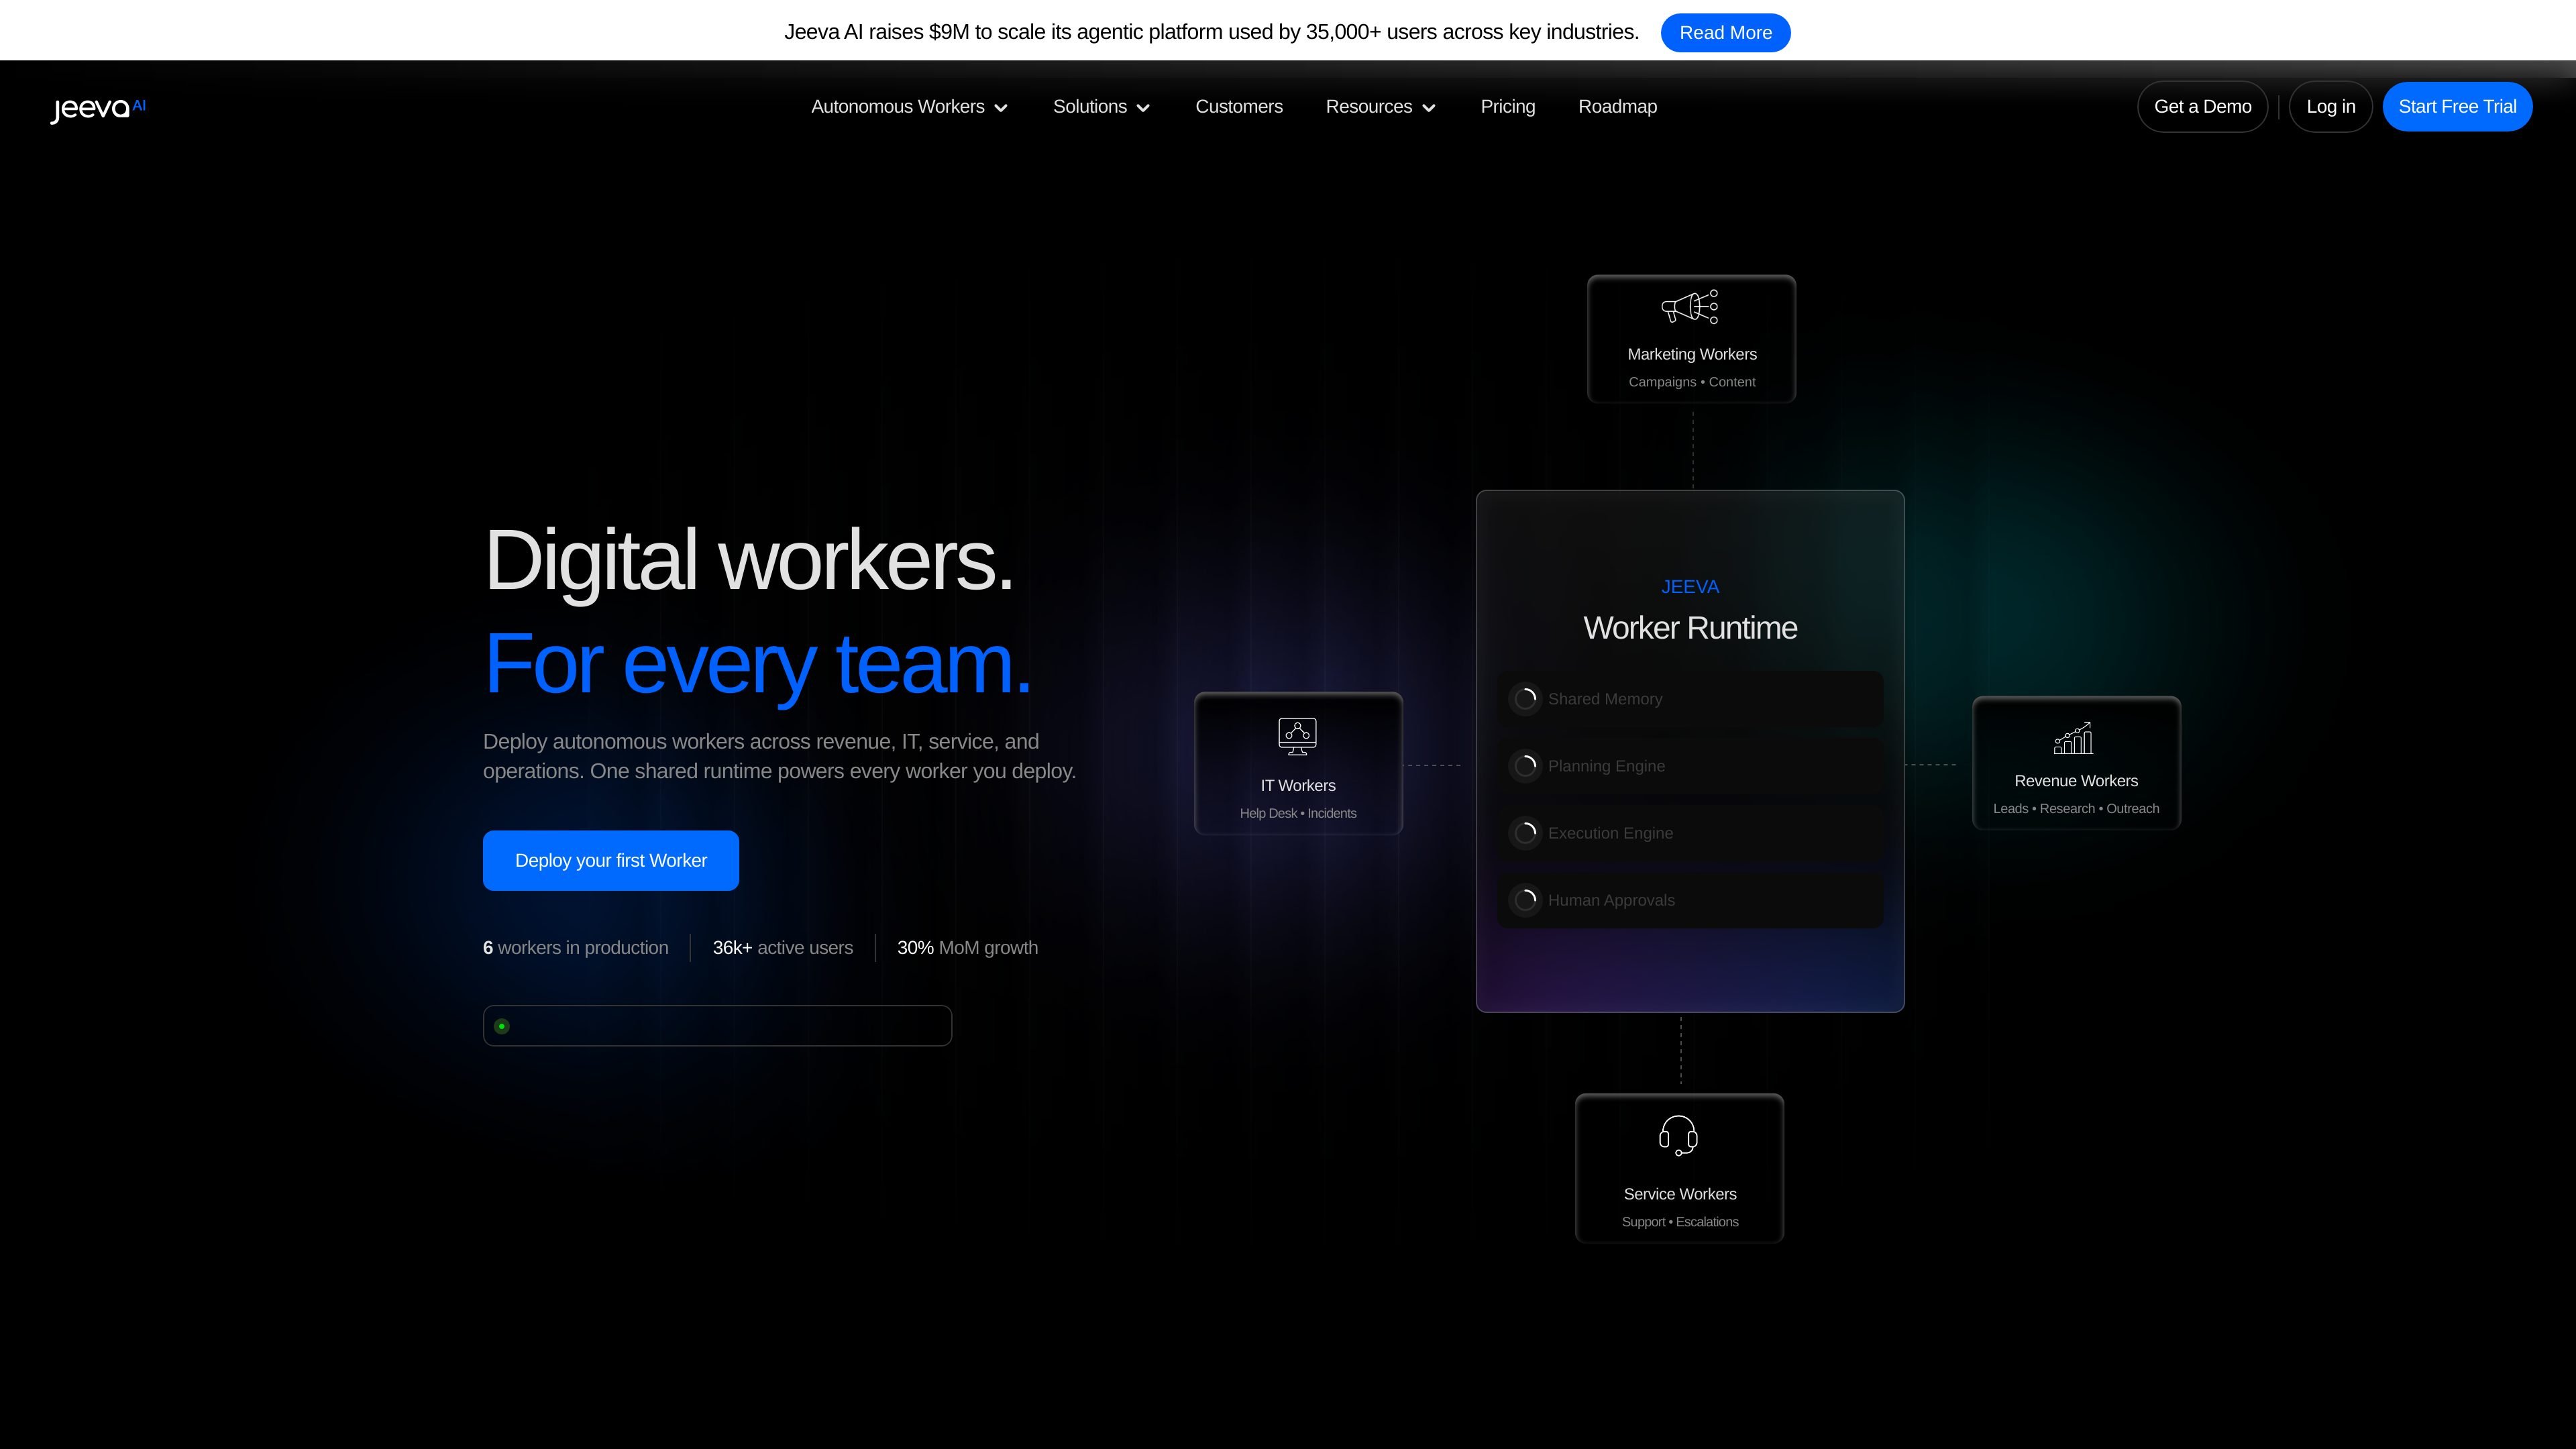Open the Autonomous Workers menu
This screenshot has height=1449, width=2576.
(910, 107)
